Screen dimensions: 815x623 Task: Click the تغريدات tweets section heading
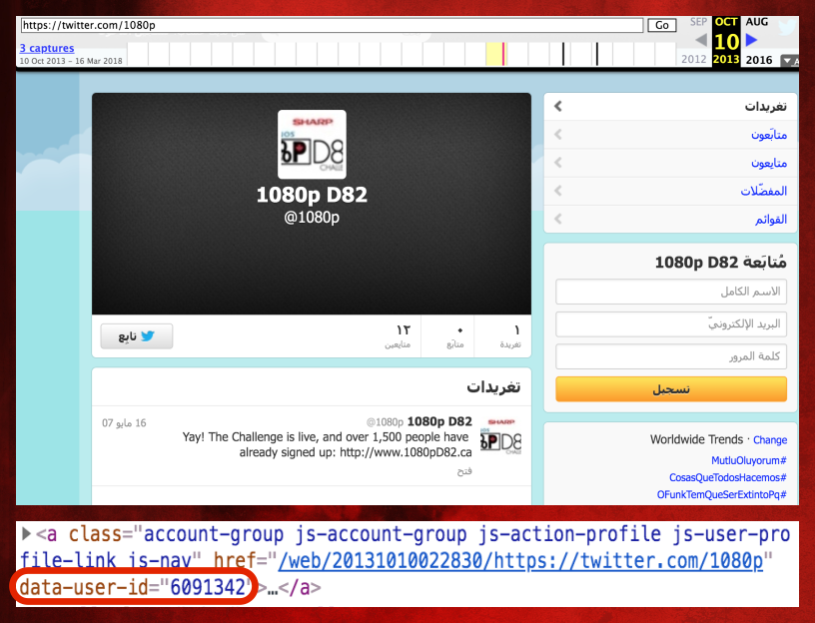(493, 387)
